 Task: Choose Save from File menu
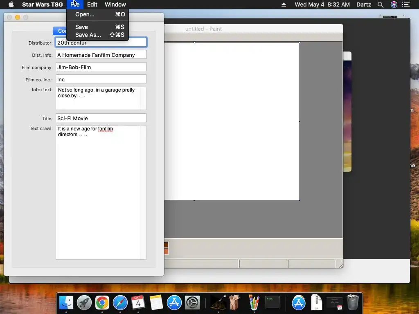pos(97,27)
